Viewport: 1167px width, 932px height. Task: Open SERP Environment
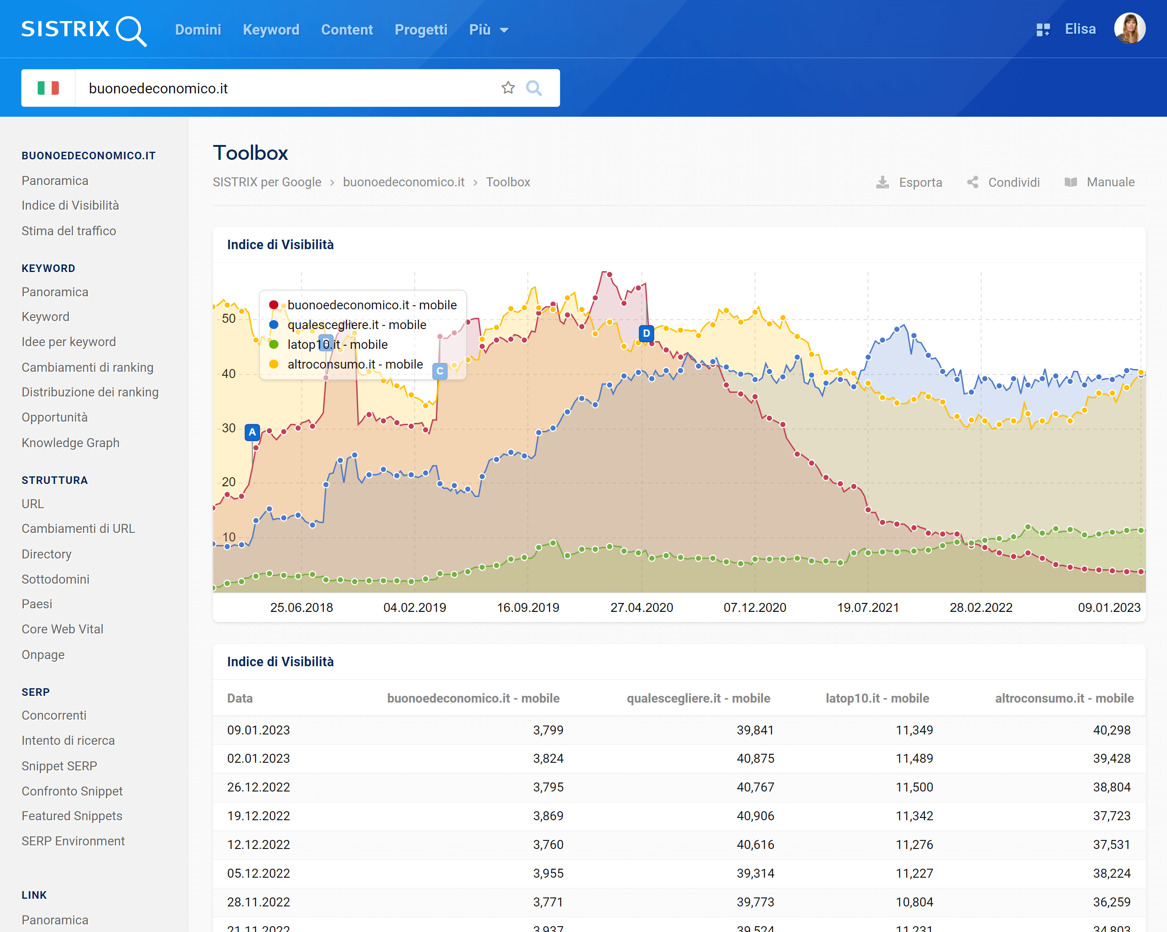click(x=73, y=842)
